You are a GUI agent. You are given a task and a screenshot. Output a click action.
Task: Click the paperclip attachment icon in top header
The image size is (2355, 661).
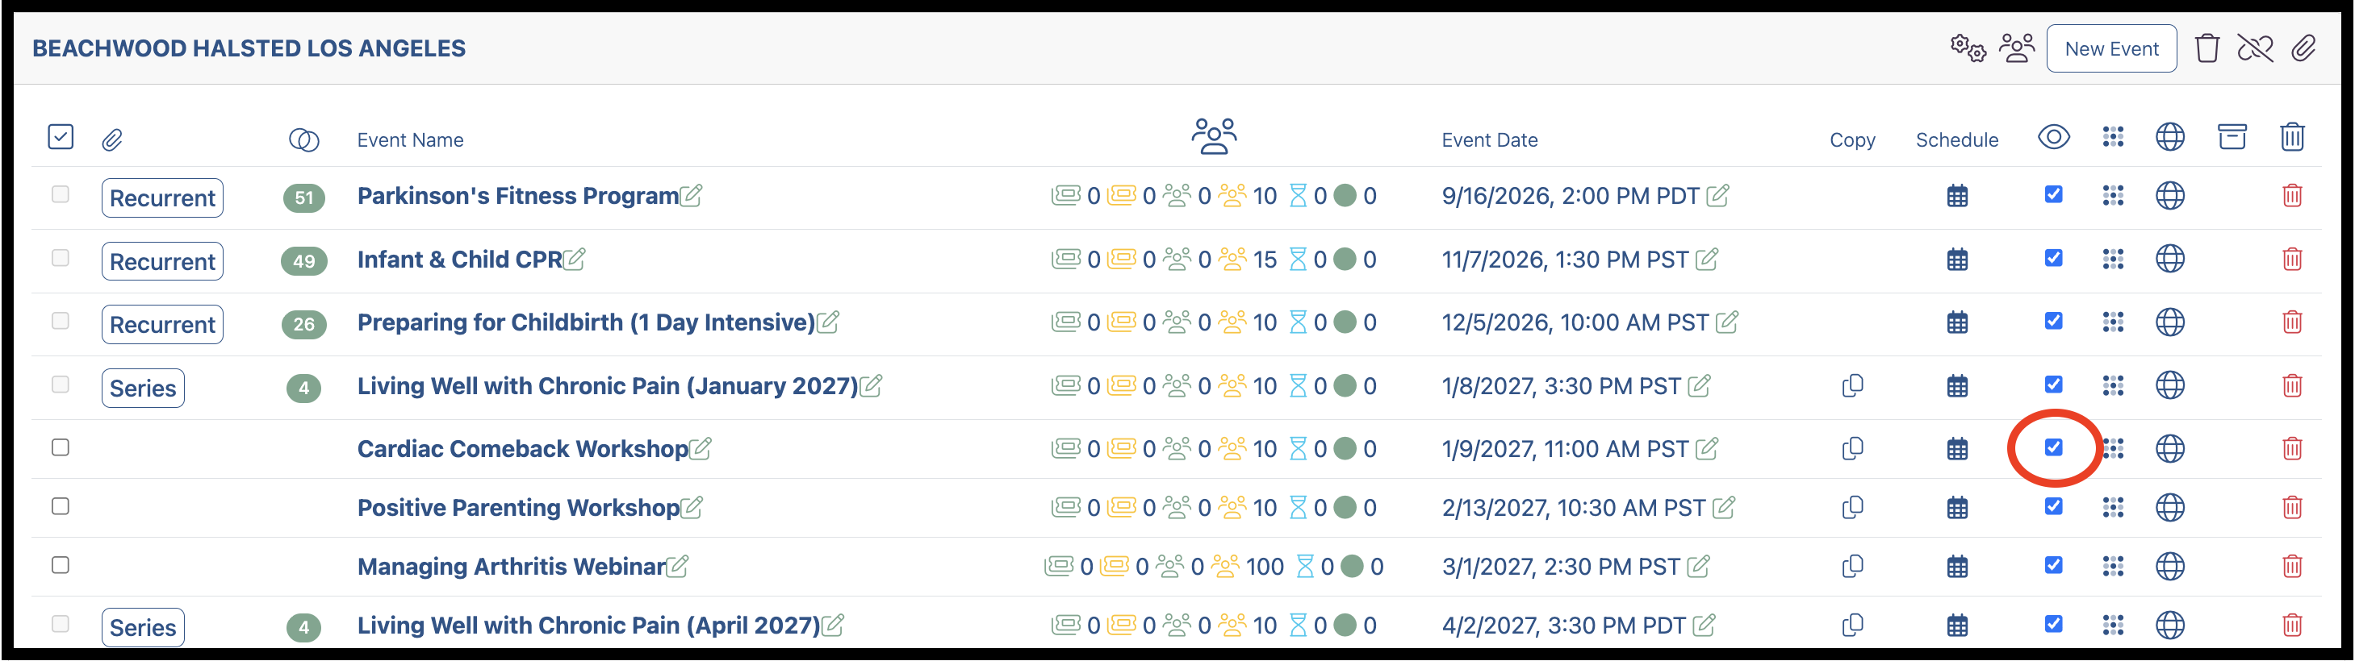pos(2304,48)
